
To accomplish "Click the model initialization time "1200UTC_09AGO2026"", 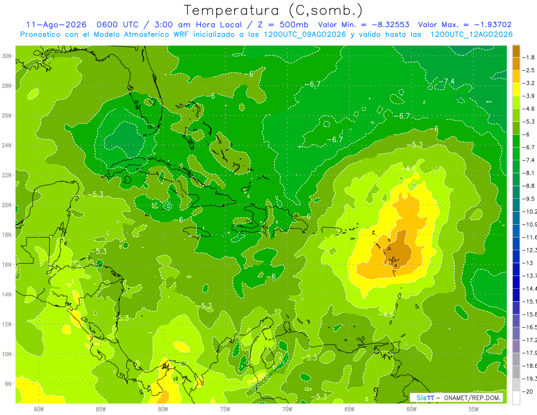I will click(x=304, y=34).
